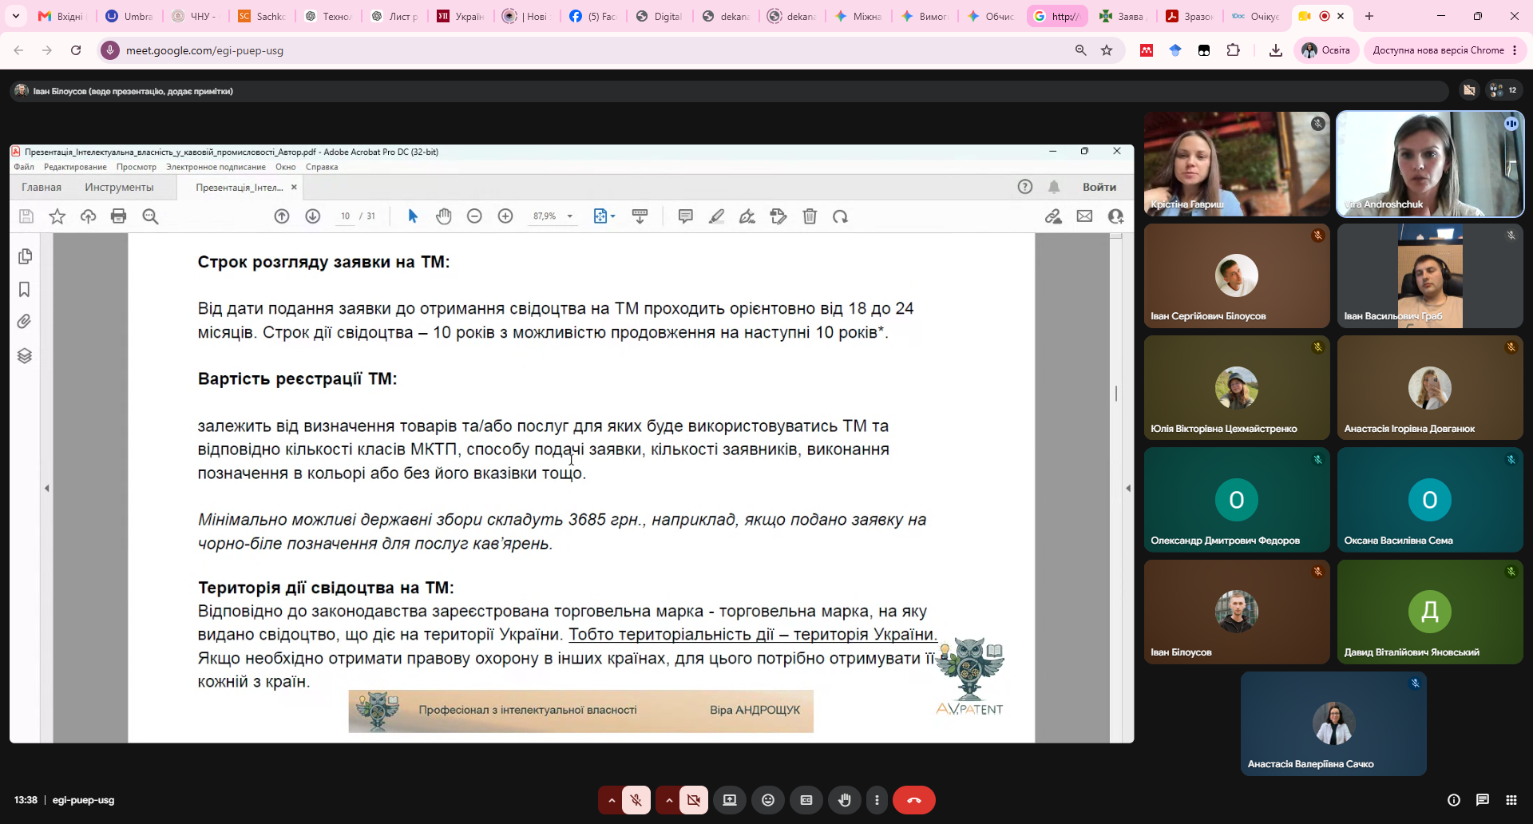
Task: Zoom in with the plus icon
Action: click(505, 216)
